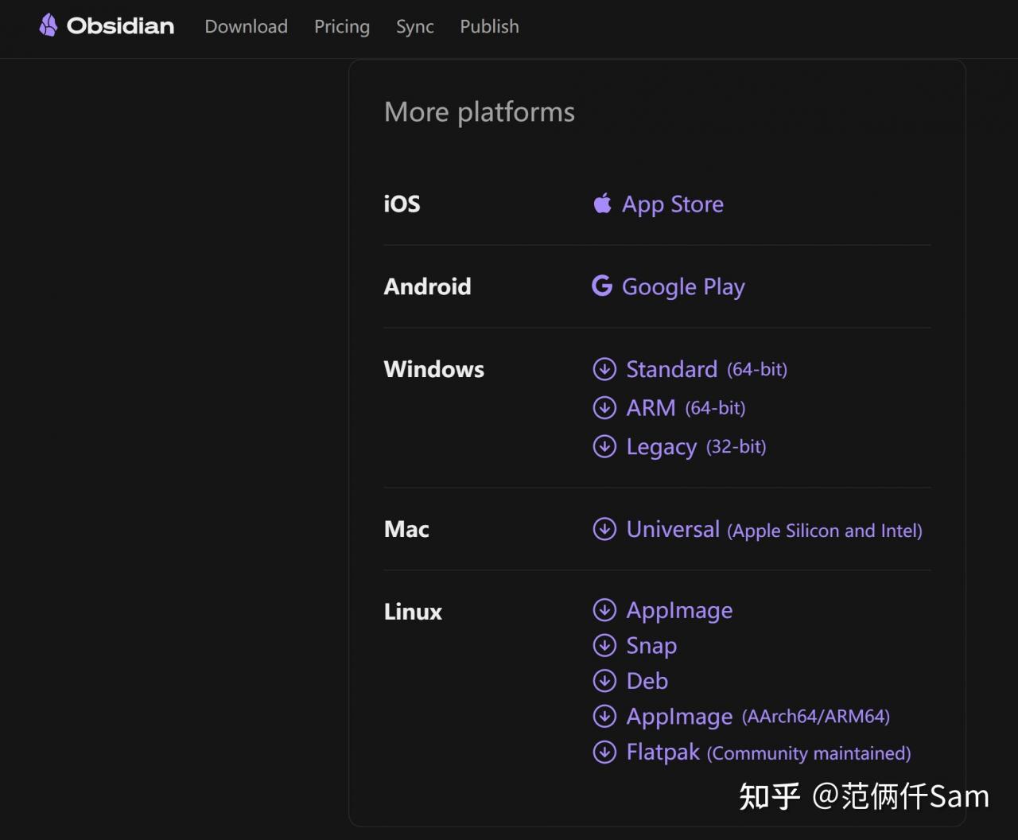Screen dimensions: 1018x840
Task: Click the "Linux" platform label
Action: [x=413, y=612]
